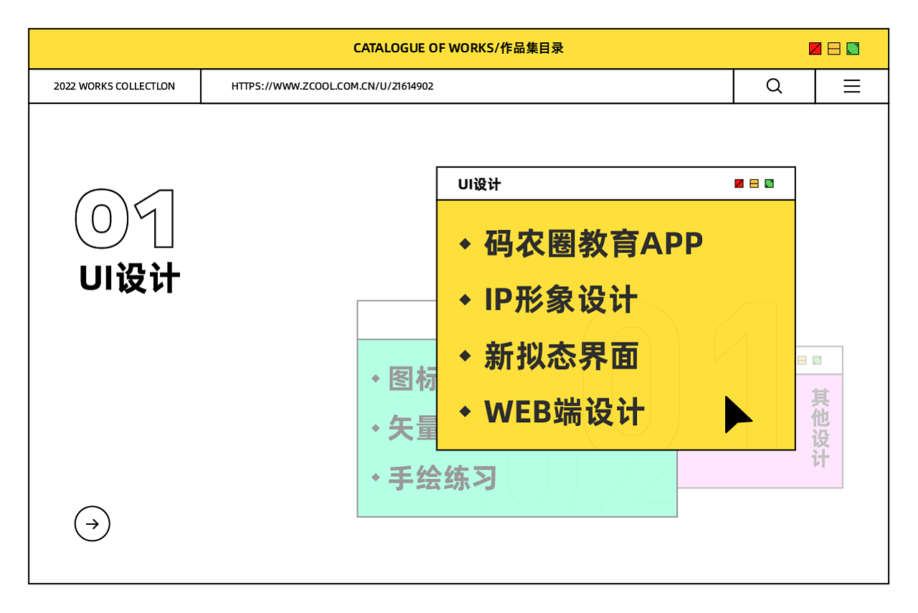
Task: Click 其他设计 in the pink window
Action: coord(820,428)
